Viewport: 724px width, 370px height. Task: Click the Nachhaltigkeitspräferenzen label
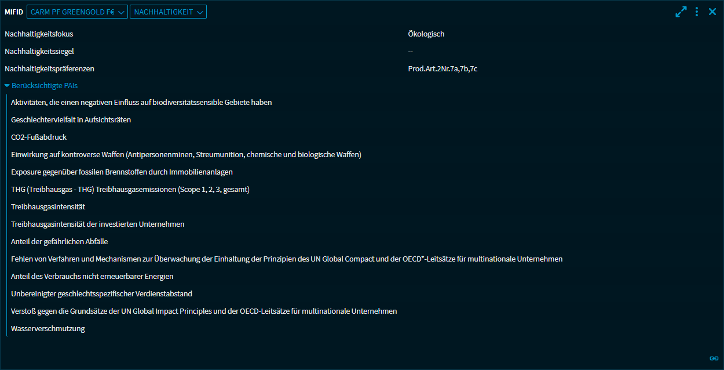tap(49, 69)
